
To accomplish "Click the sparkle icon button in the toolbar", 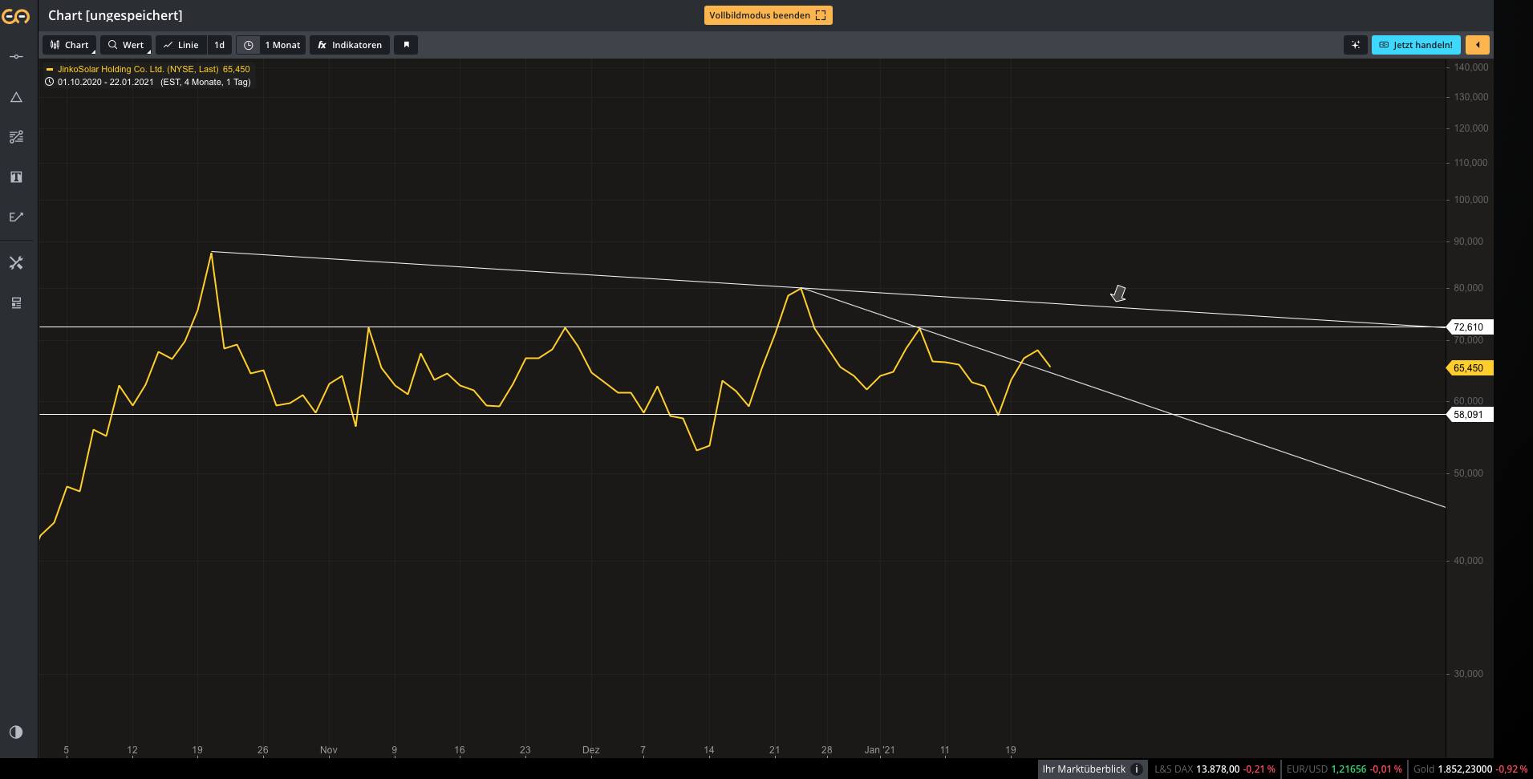I will (1356, 45).
